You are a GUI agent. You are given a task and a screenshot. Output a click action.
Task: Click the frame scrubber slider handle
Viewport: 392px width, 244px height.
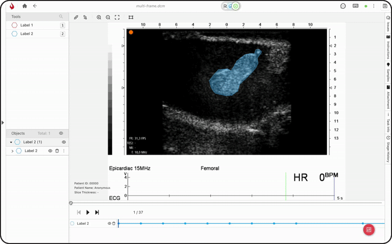point(71,203)
